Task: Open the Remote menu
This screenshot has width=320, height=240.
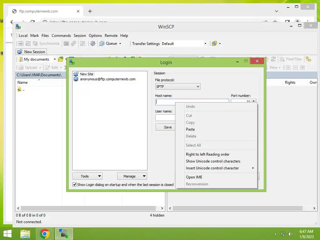Action: (111, 36)
